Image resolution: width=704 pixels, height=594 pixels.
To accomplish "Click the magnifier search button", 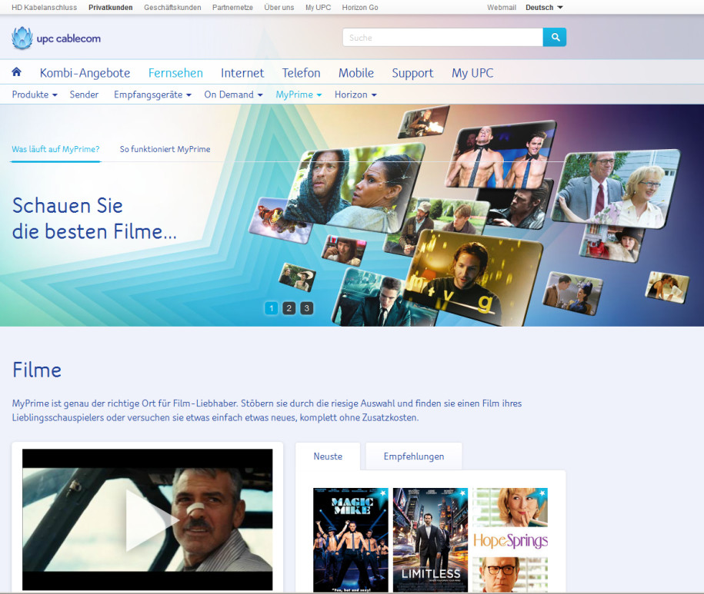I will tap(555, 37).
